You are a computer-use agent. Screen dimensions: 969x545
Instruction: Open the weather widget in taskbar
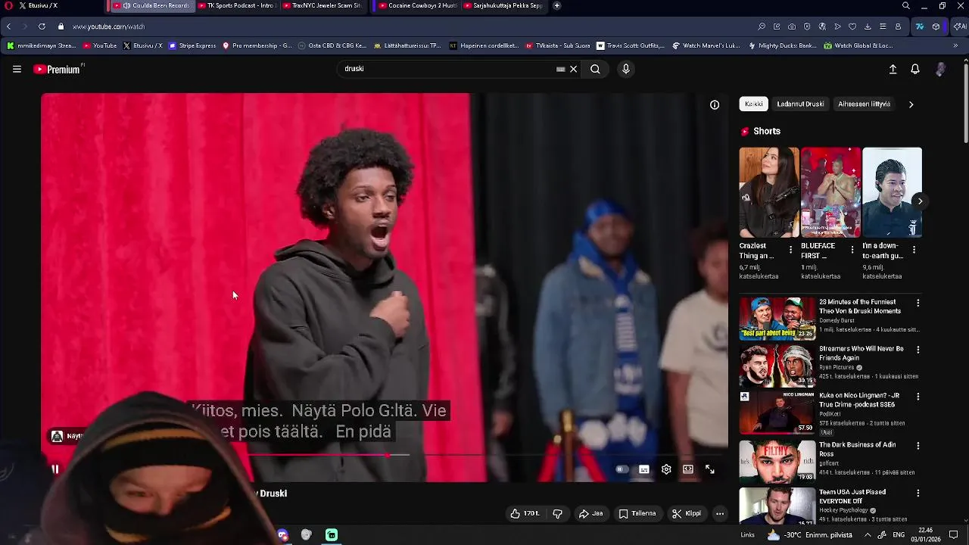point(809,535)
